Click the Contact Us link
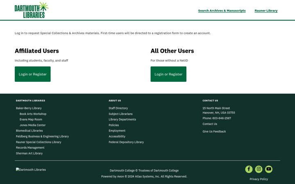 210,124
